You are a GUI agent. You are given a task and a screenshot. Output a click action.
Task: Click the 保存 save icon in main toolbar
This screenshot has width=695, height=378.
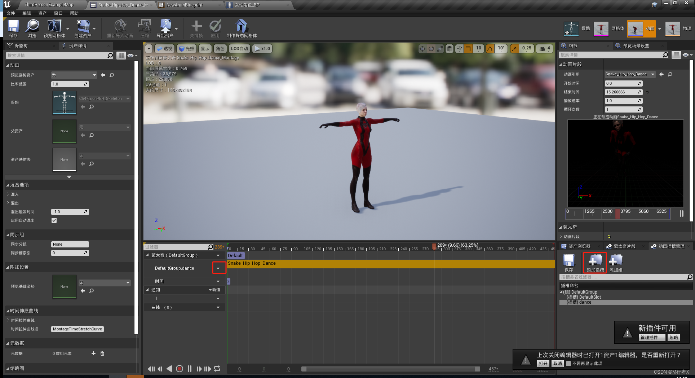(13, 28)
